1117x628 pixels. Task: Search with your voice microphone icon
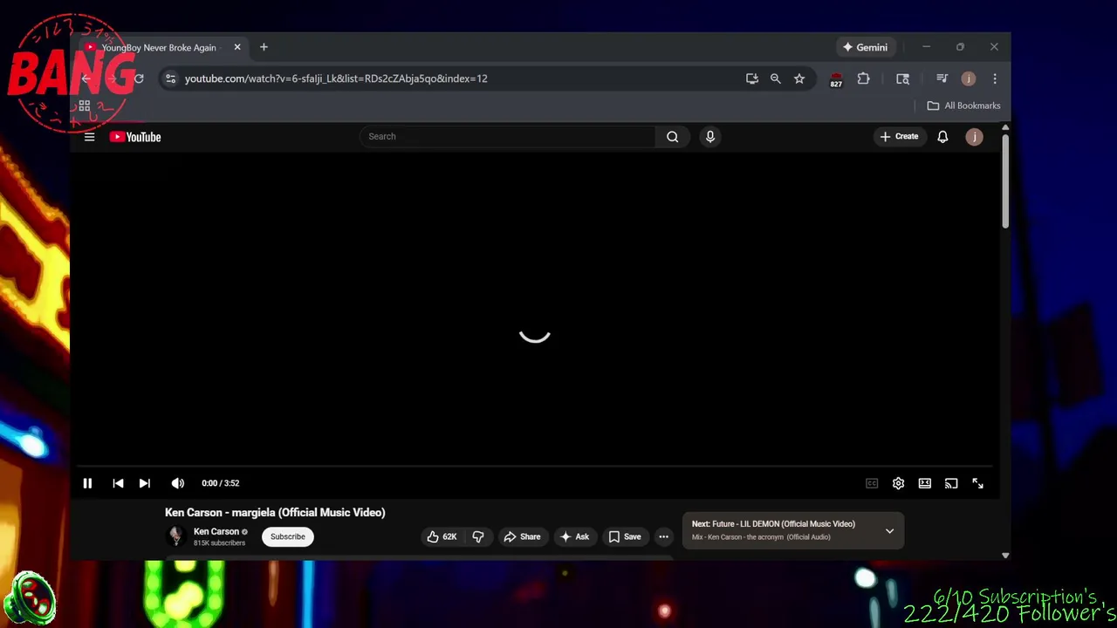710,136
